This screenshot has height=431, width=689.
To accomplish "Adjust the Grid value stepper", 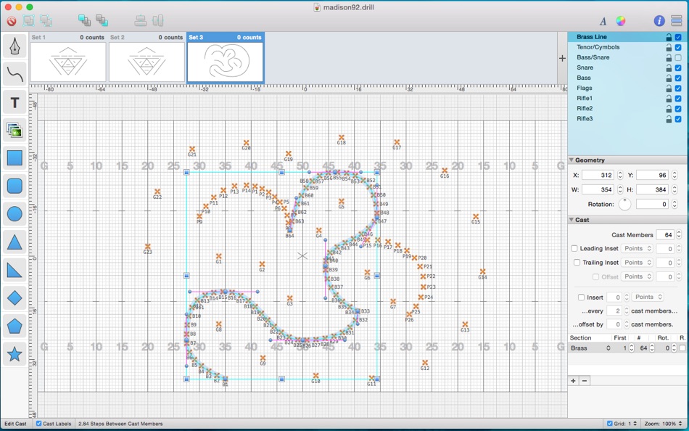I will [x=635, y=424].
